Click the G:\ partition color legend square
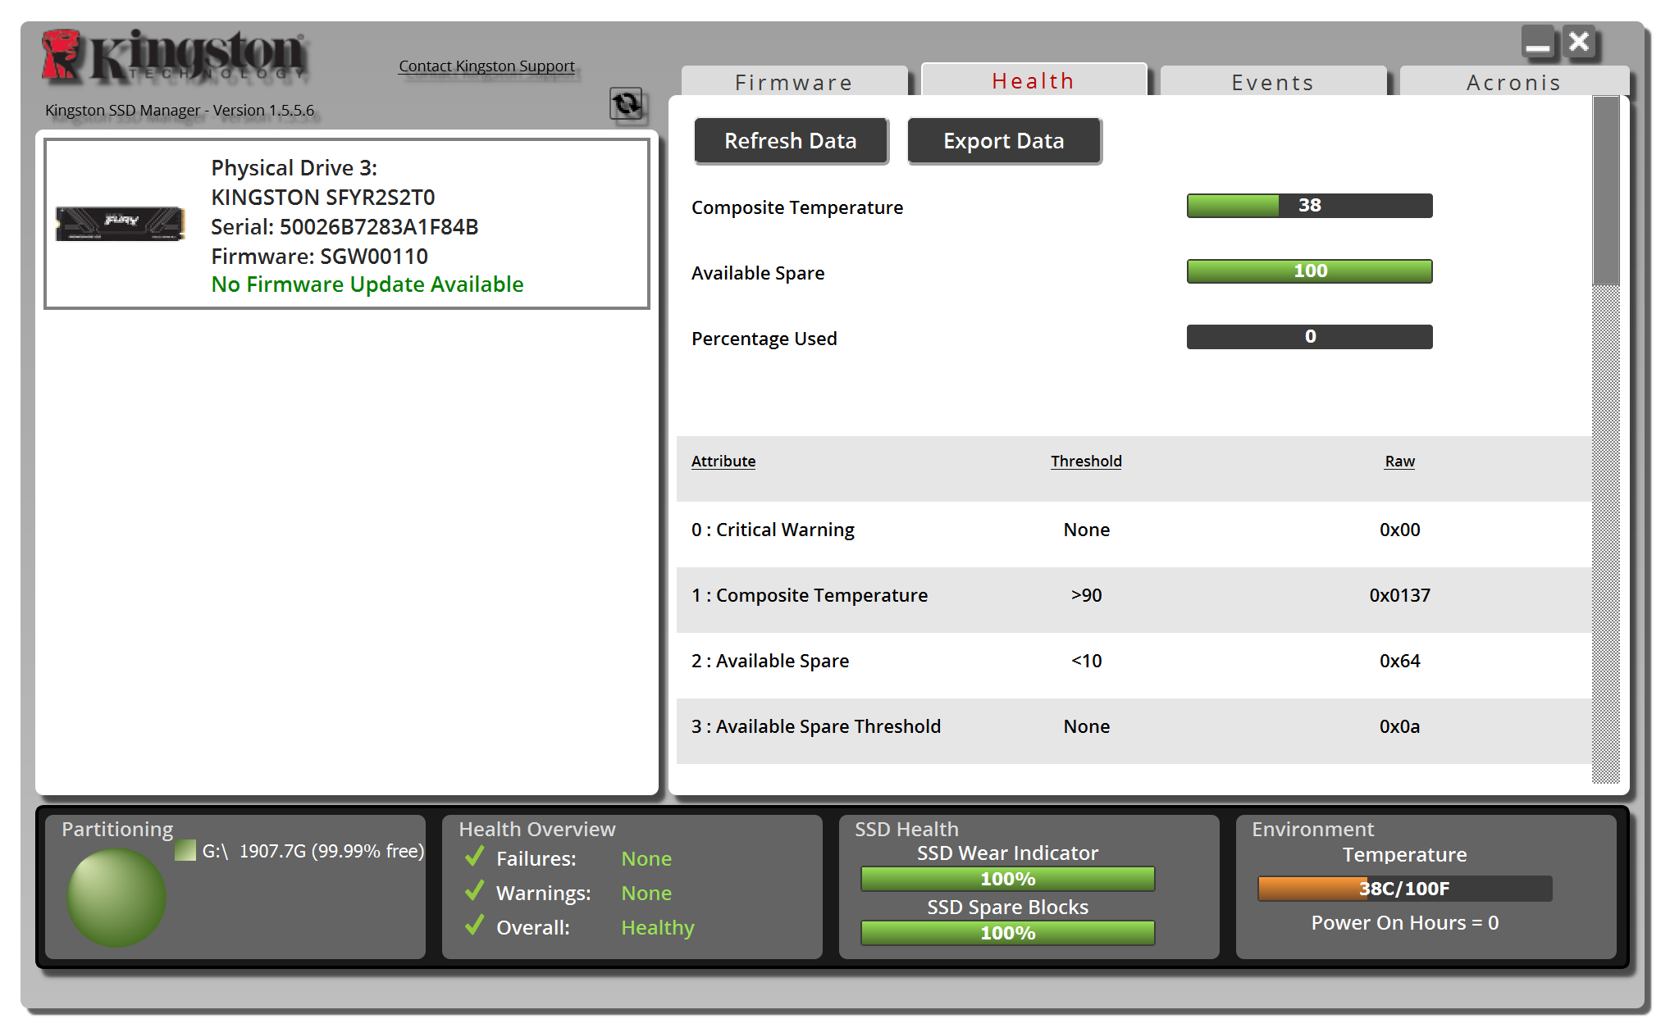This screenshot has width=1670, height=1028. click(x=186, y=850)
